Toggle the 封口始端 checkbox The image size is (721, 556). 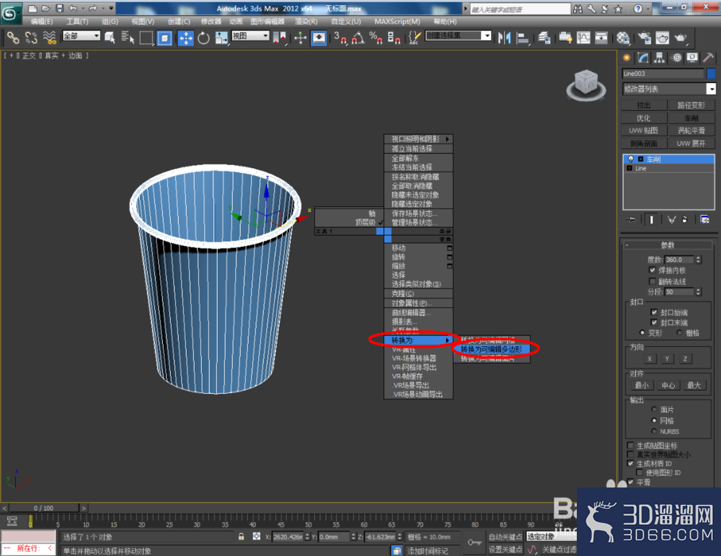(x=654, y=312)
